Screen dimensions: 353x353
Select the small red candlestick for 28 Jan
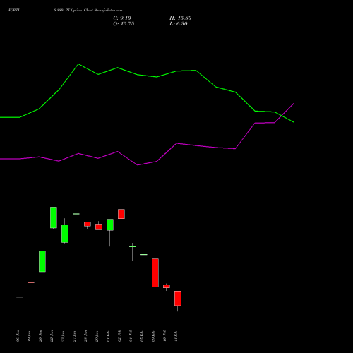(88, 224)
